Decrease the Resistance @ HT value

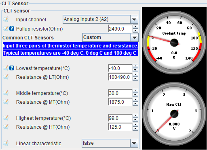(x=135, y=129)
